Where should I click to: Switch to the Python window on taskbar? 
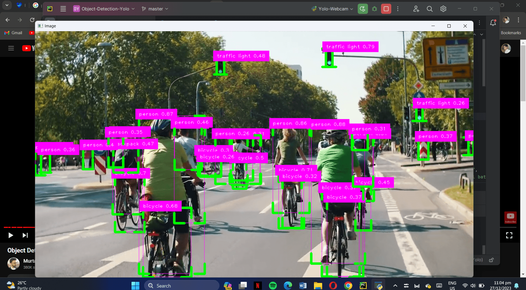coord(378,286)
